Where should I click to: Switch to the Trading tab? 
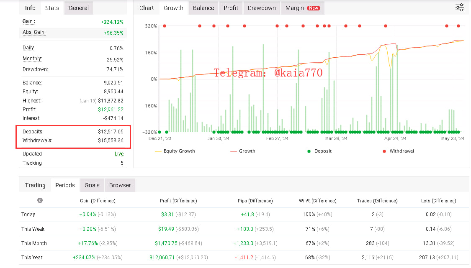pyautogui.click(x=35, y=185)
